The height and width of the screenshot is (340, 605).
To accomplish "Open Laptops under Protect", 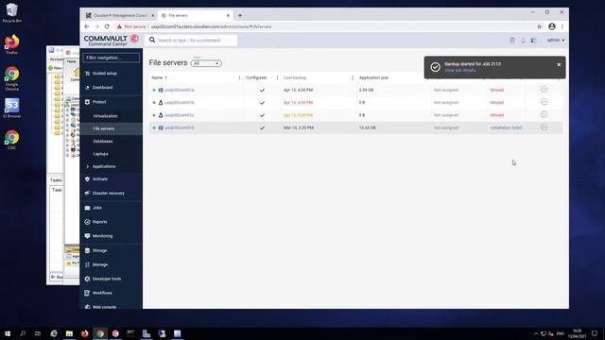I will [x=100, y=154].
